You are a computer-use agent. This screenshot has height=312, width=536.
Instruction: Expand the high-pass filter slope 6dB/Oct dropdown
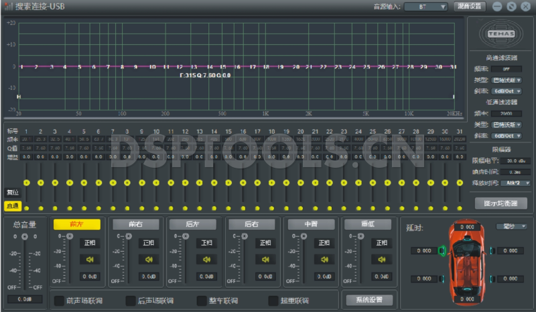(508, 91)
